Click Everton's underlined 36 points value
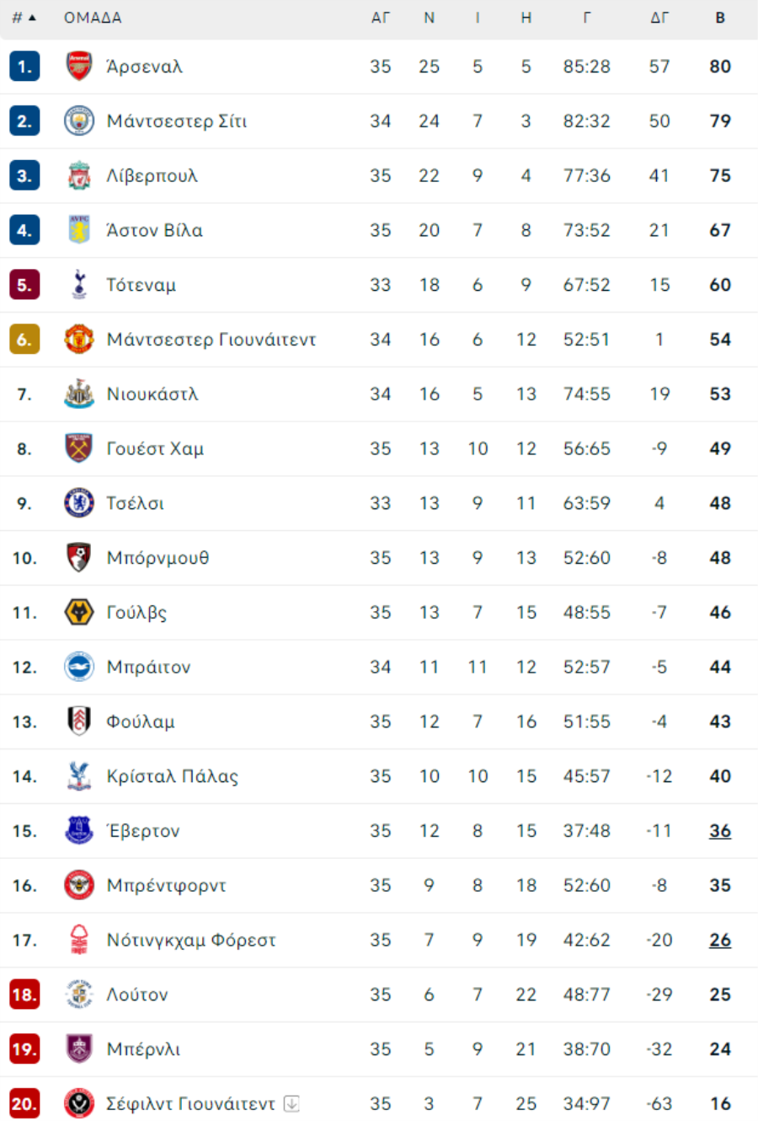The height and width of the screenshot is (1121, 758). click(720, 831)
